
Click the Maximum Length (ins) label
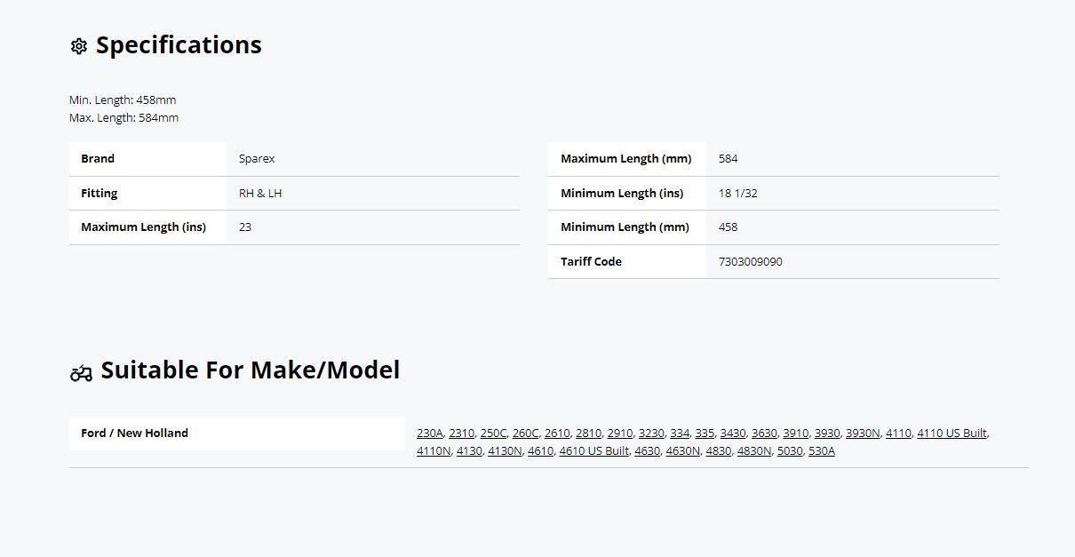click(143, 227)
